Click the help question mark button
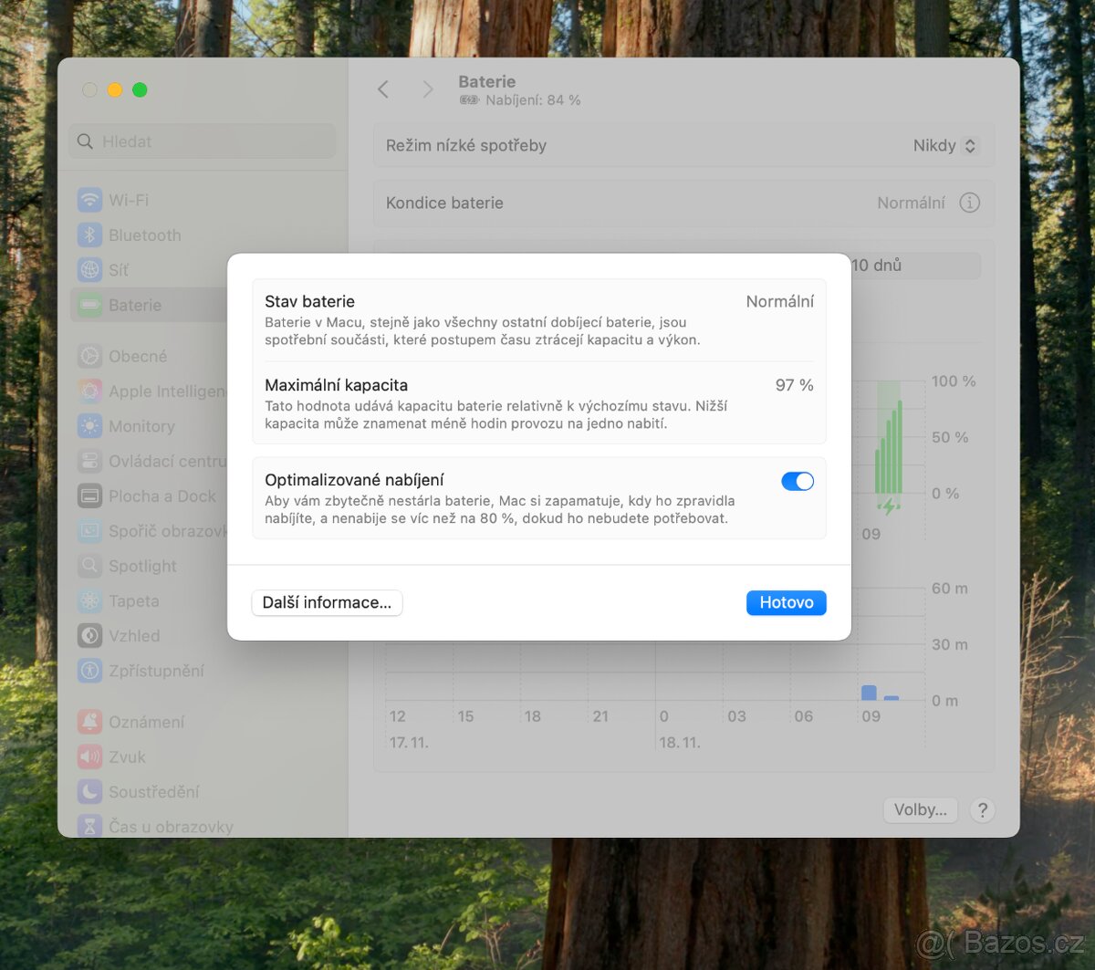Screen dimensions: 1095x970 (x=982, y=809)
